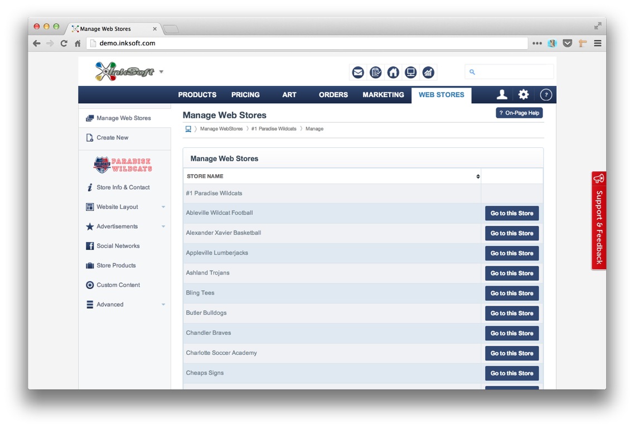Click the clipboard notes icon in header

pos(376,73)
